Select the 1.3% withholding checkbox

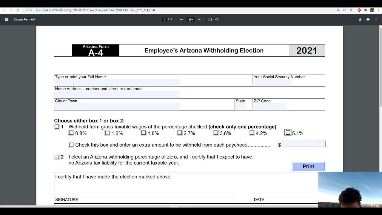click(107, 133)
